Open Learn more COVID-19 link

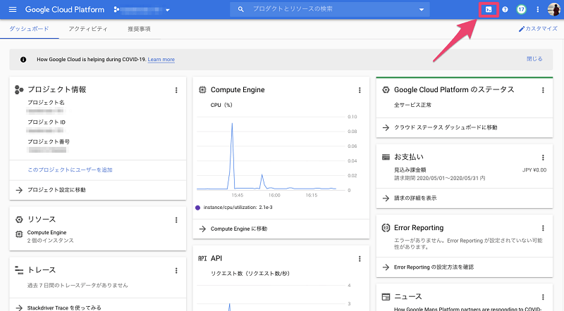point(161,60)
